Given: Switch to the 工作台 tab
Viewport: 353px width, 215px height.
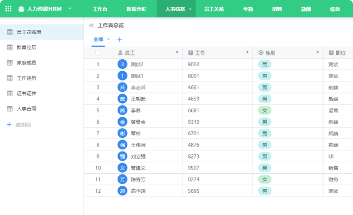Looking at the screenshot, I should click(100, 9).
